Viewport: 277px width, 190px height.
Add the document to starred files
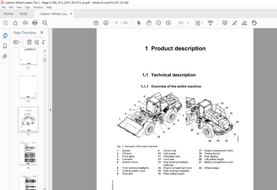pos(15,23)
